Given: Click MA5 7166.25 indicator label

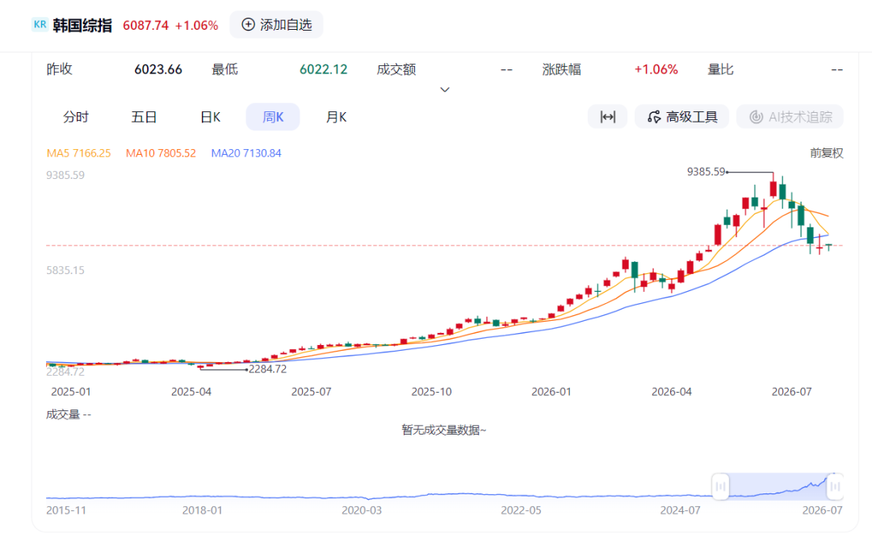Looking at the screenshot, I should click(x=78, y=152).
